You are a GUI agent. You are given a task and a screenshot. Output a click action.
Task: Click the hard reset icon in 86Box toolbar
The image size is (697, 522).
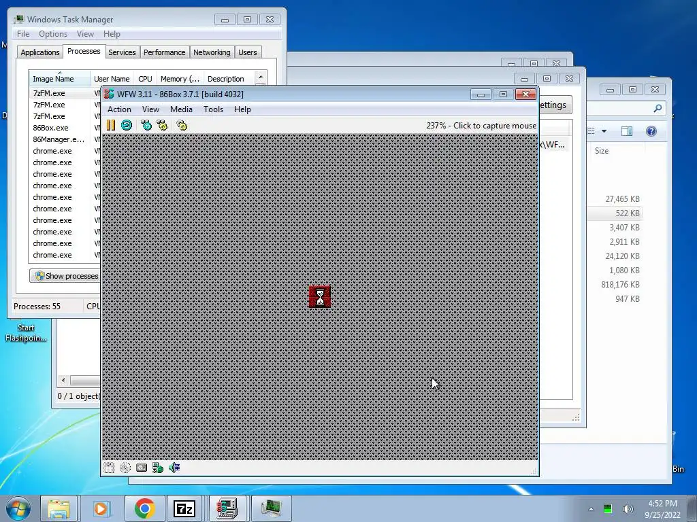coord(127,126)
